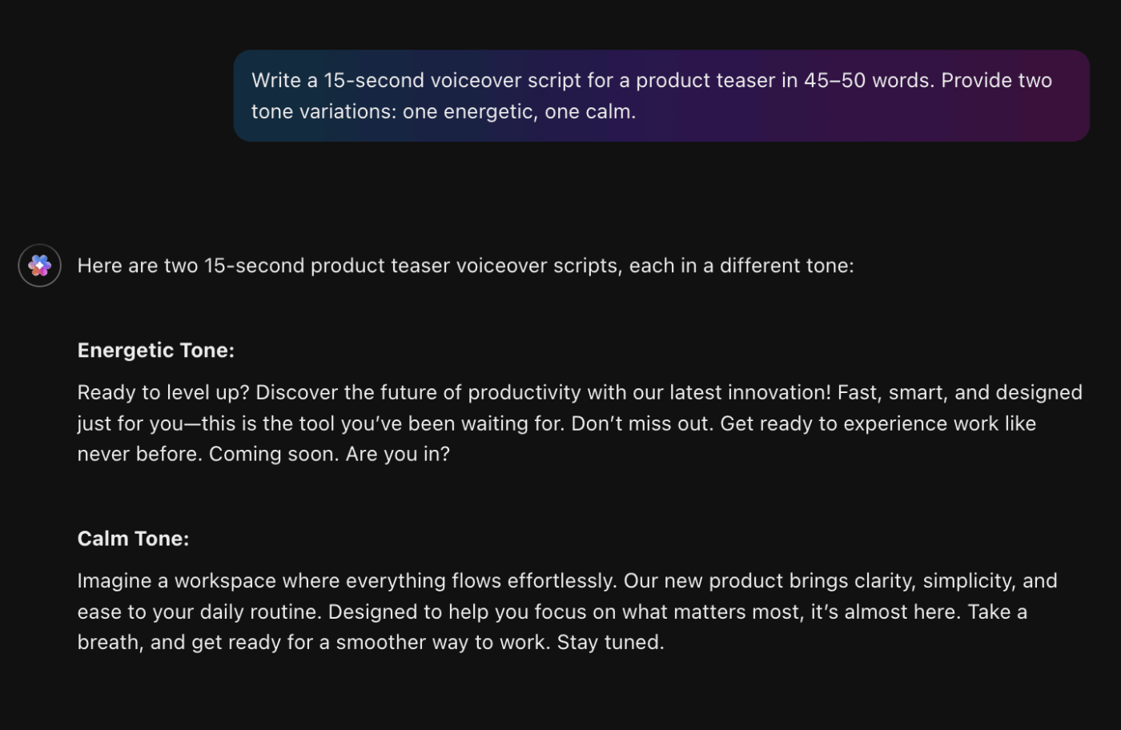Click "Ready to level up?" in energetic script
This screenshot has width=1121, height=730.
point(163,392)
